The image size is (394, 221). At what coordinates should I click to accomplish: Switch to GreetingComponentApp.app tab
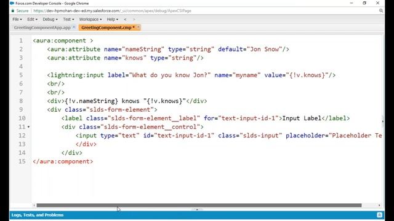coord(42,28)
